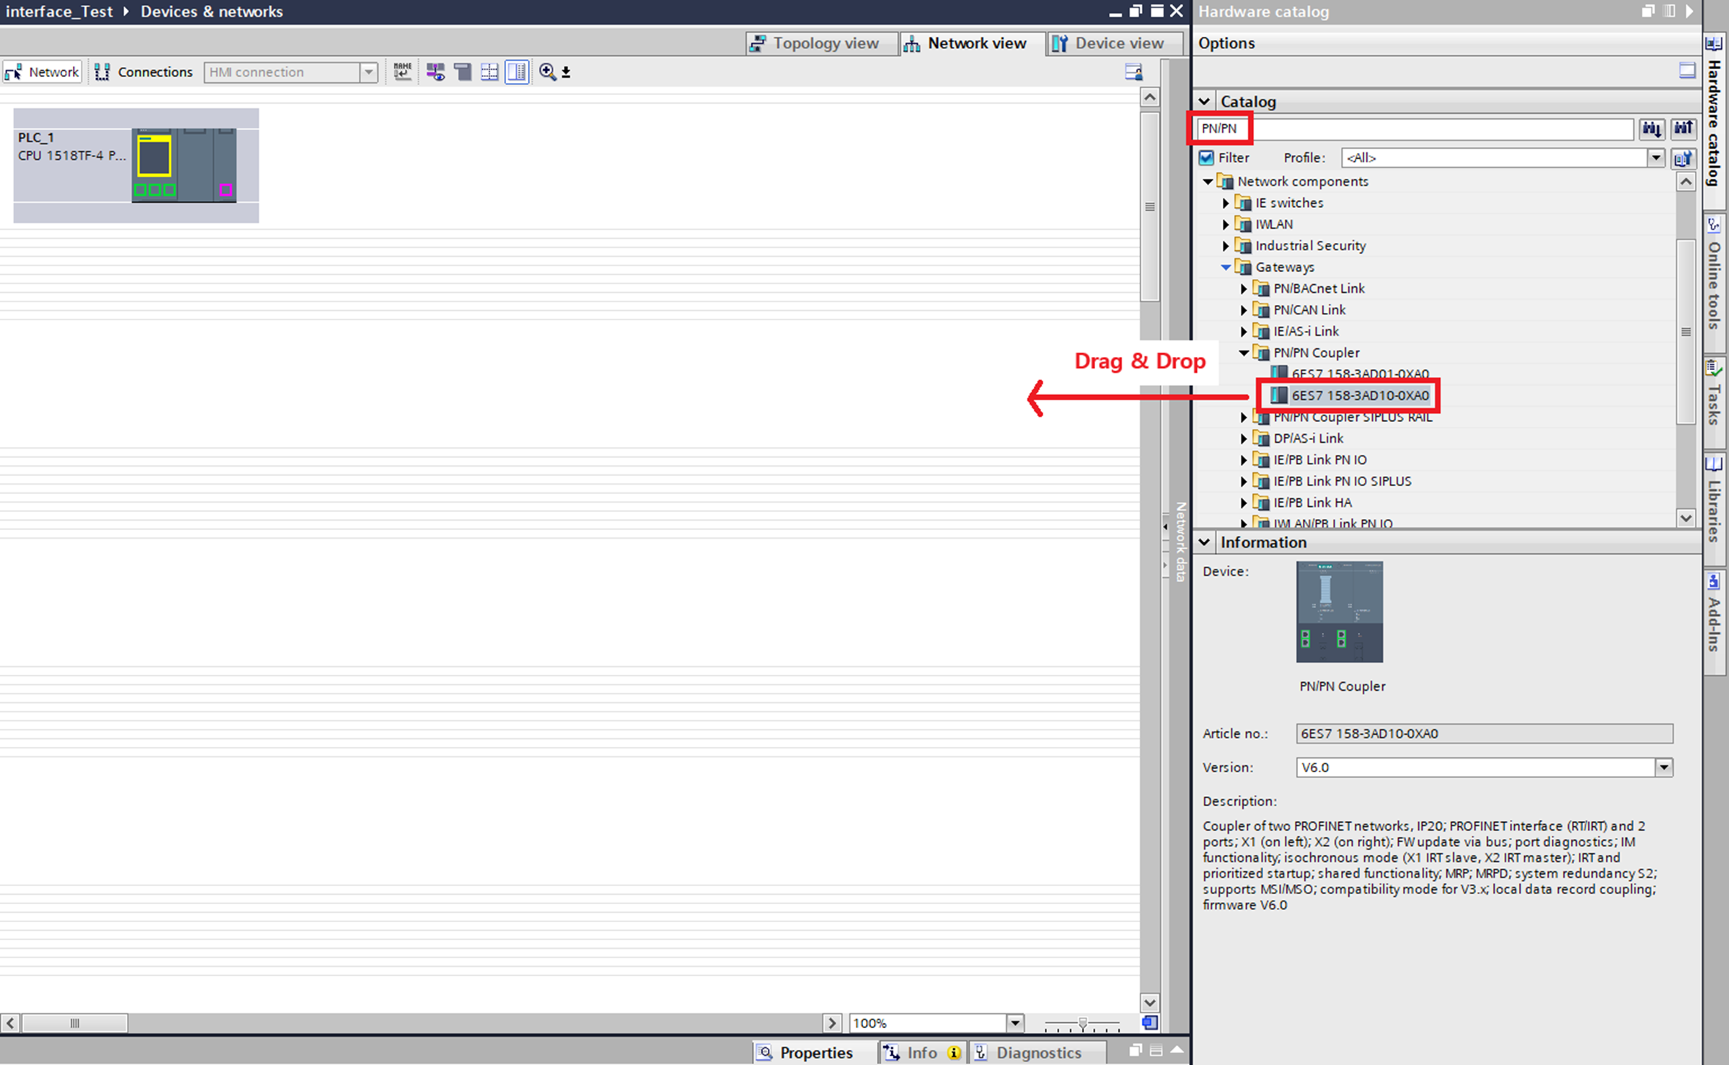The width and height of the screenshot is (1729, 1065).
Task: Toggle Network mode button in toolbar
Action: pyautogui.click(x=43, y=71)
